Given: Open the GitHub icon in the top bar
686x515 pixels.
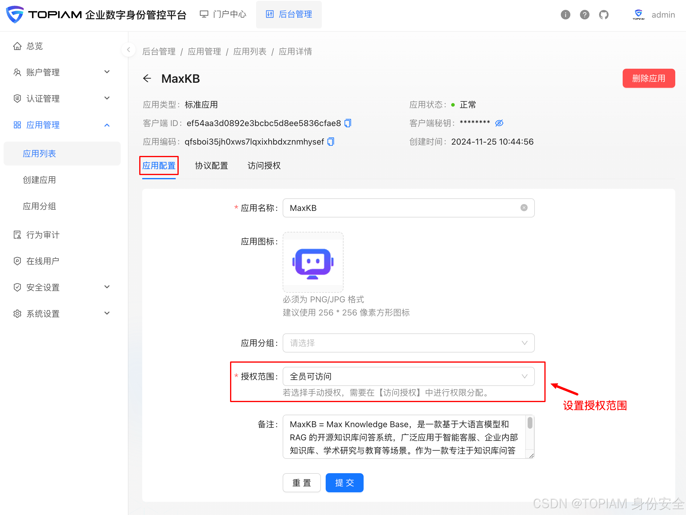Looking at the screenshot, I should [604, 15].
